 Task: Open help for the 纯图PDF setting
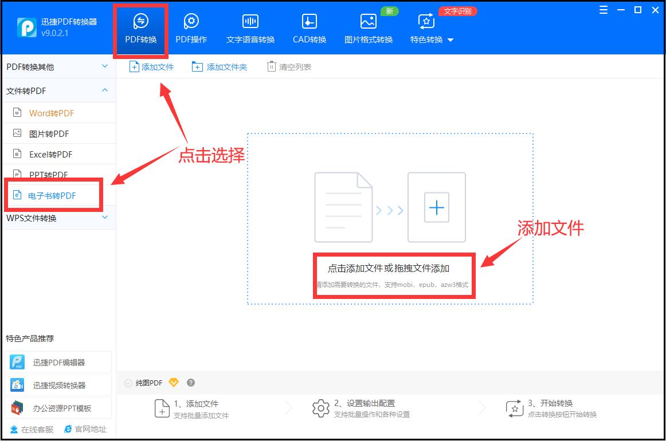pos(190,382)
